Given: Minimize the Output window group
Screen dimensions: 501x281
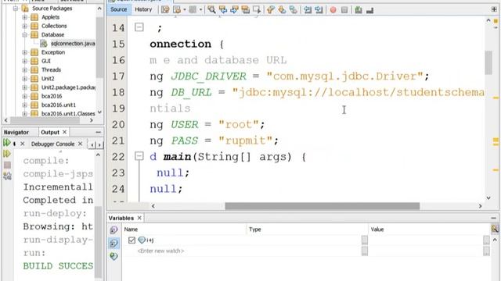Looking at the screenshot, I should (x=98, y=132).
